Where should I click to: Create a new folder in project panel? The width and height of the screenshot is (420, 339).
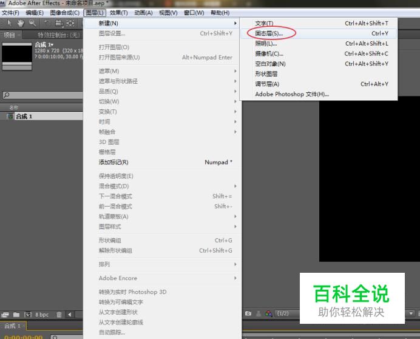[x=16, y=314]
